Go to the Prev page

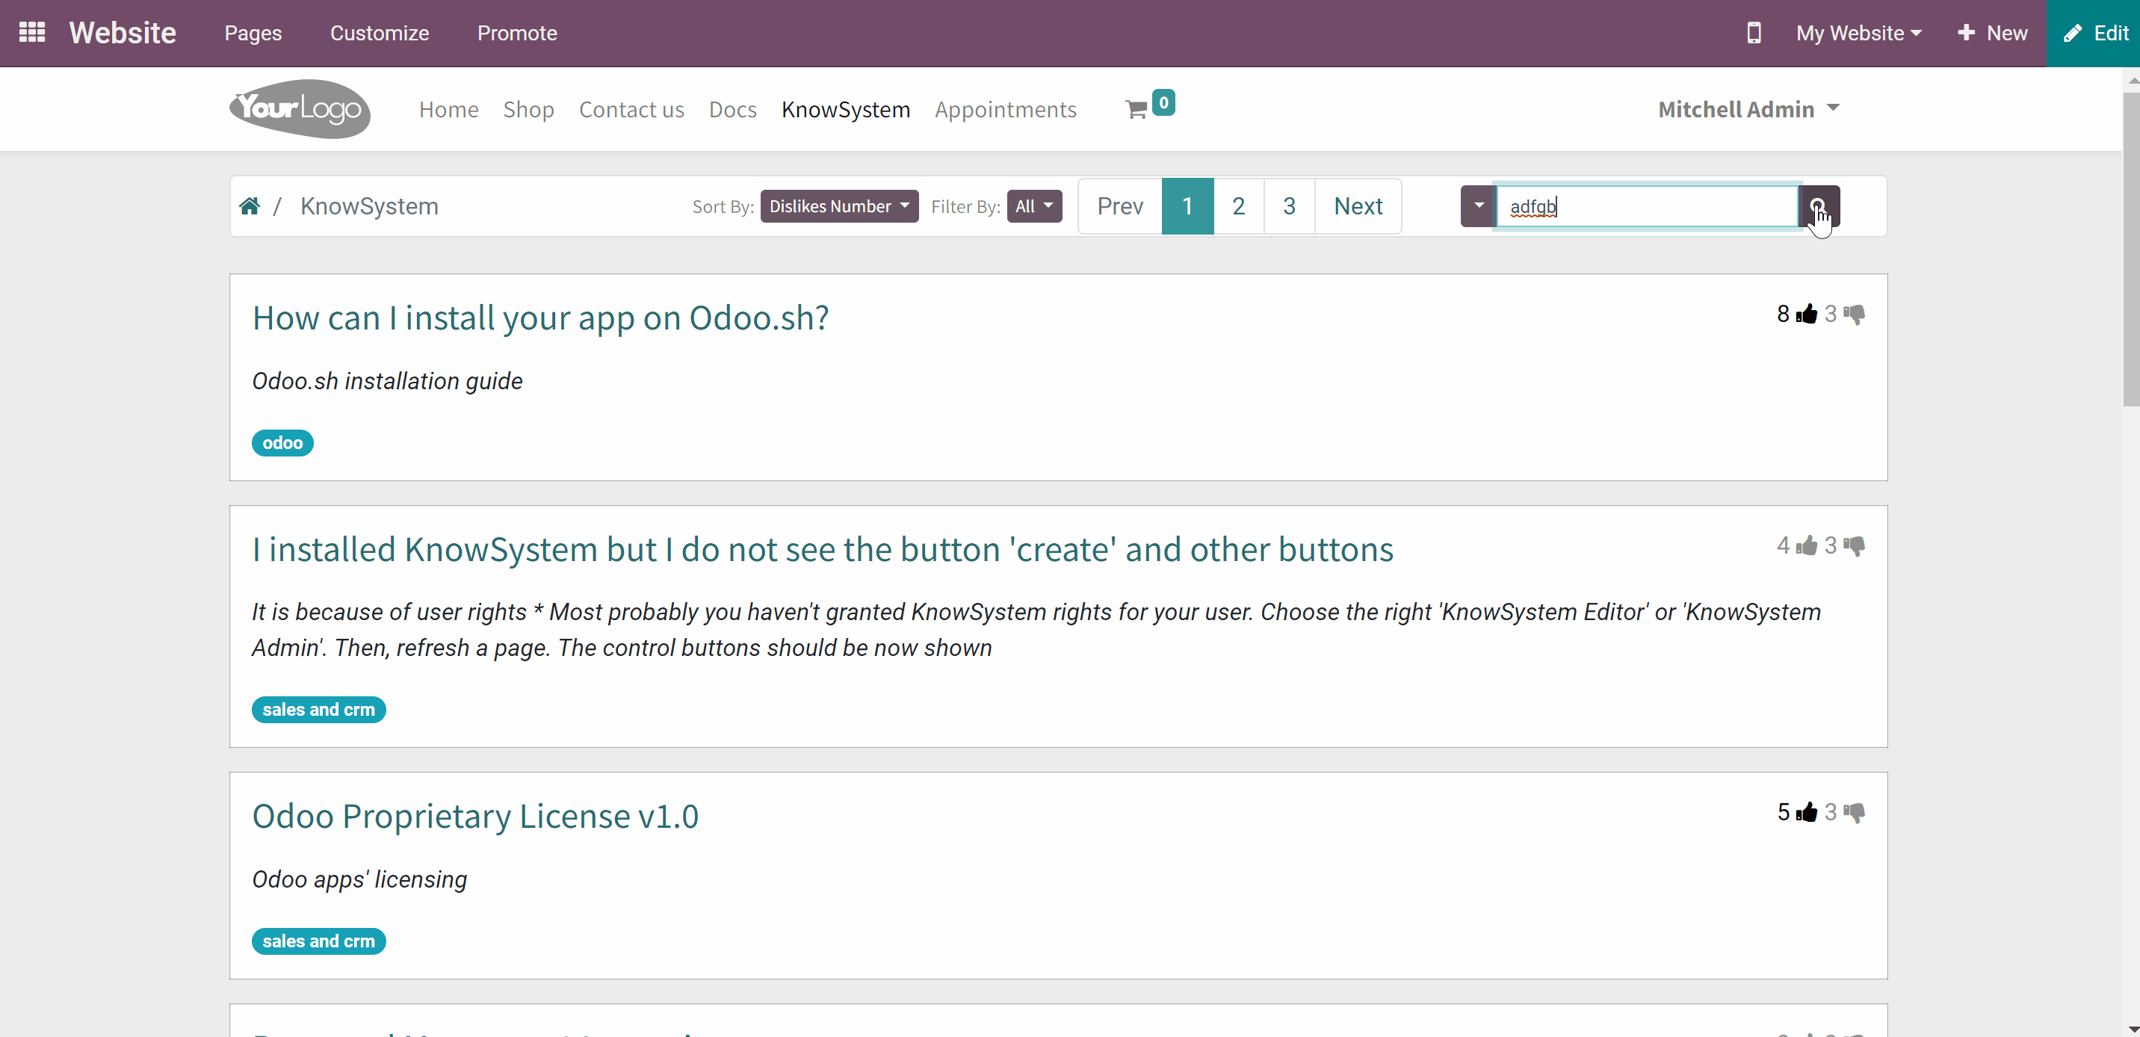tap(1120, 206)
